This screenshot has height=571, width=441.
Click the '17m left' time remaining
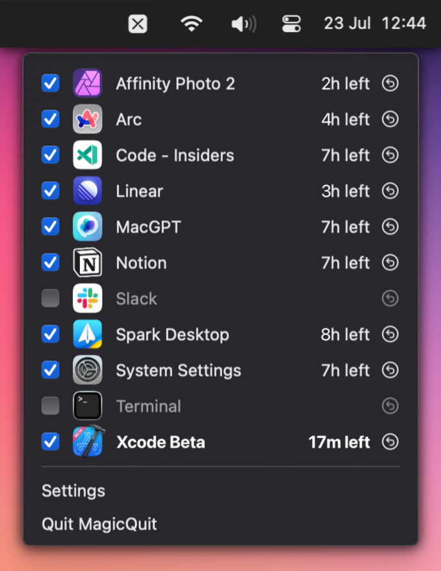tap(339, 442)
